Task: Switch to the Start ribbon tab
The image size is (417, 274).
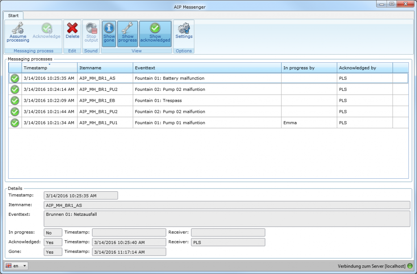Action: click(13, 15)
